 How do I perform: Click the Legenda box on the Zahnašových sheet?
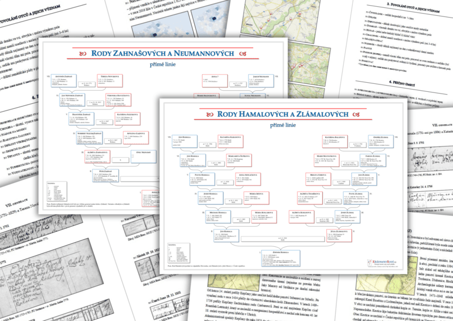pos(57,191)
